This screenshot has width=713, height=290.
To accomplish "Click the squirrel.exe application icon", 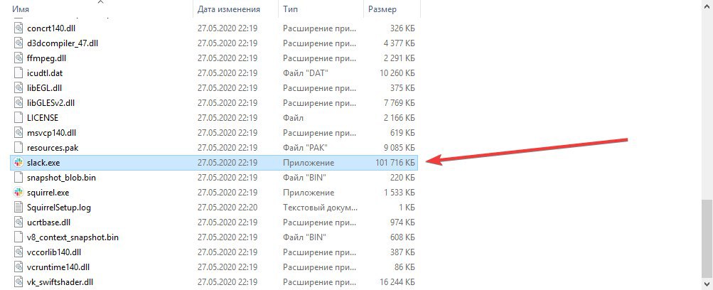I will click(x=18, y=193).
